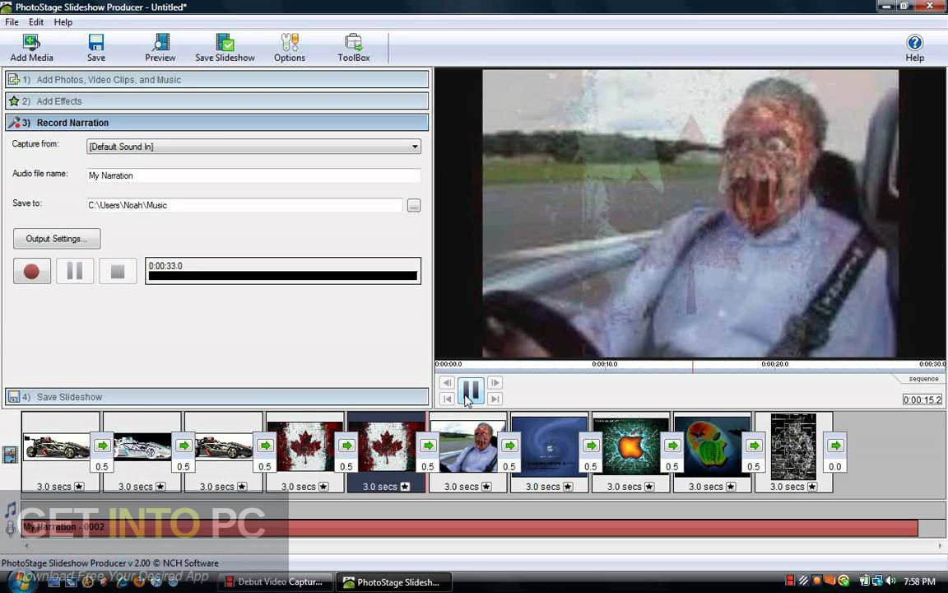The image size is (948, 593).
Task: Step back one frame in the preview
Action: (x=447, y=382)
